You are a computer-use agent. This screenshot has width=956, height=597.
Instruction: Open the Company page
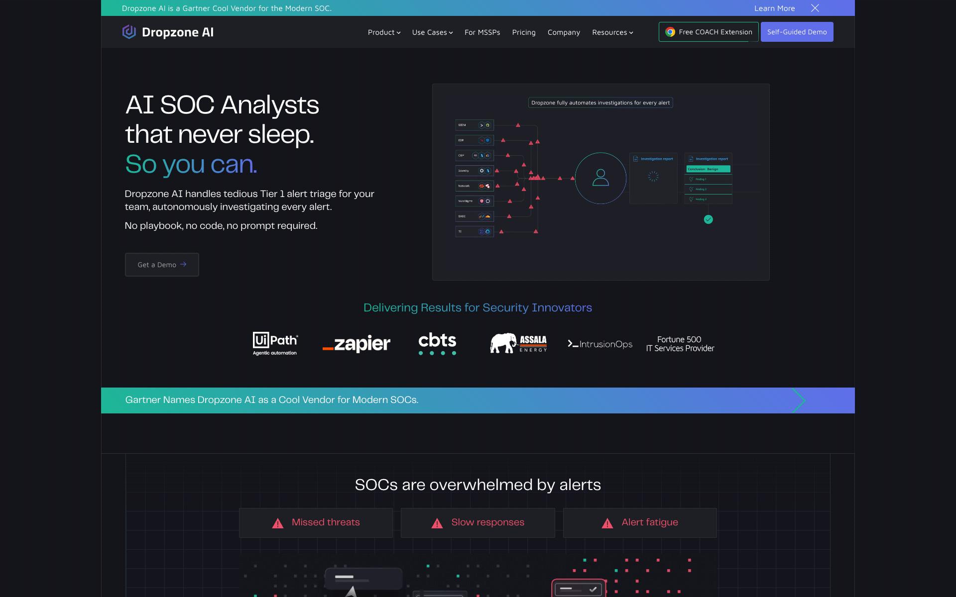coord(564,32)
